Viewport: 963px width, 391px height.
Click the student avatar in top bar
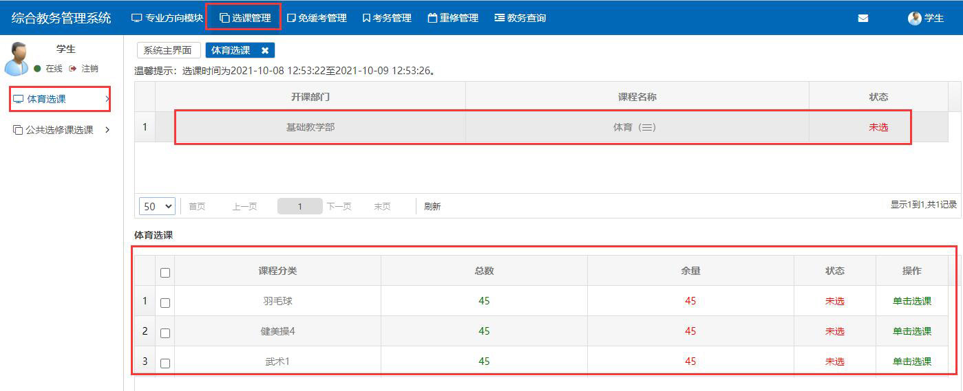pos(914,19)
